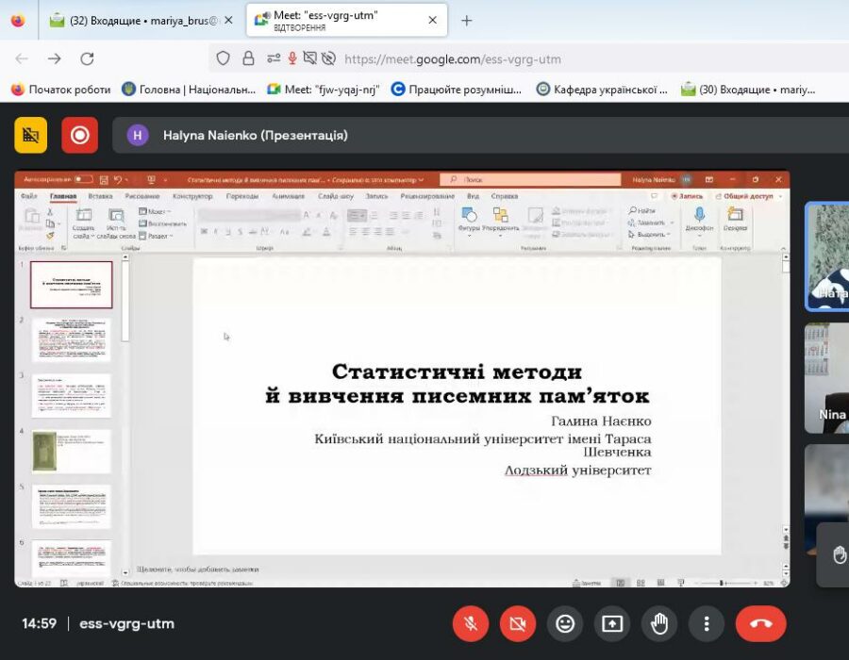This screenshot has width=849, height=660.
Task: Click the present screen icon
Action: click(611, 623)
